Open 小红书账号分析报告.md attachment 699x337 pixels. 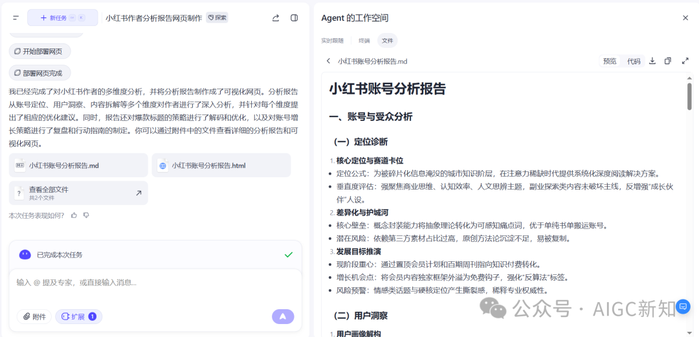(x=78, y=166)
